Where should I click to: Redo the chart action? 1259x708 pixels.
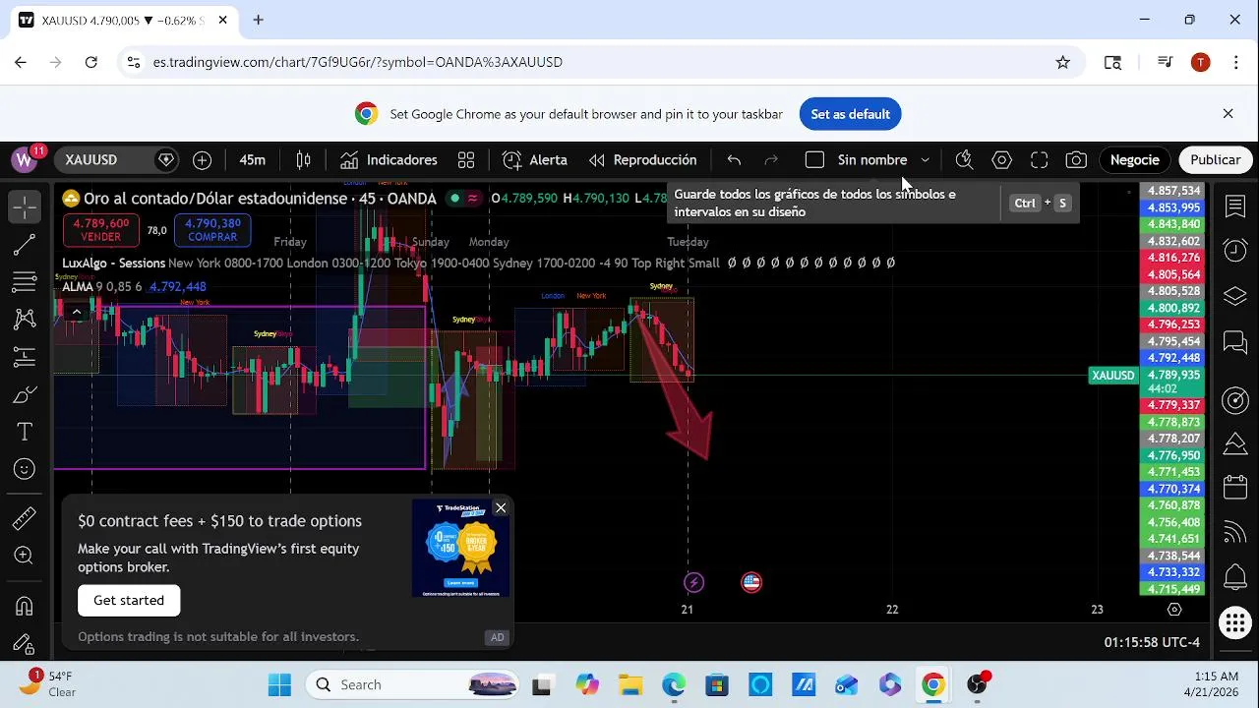tap(771, 160)
